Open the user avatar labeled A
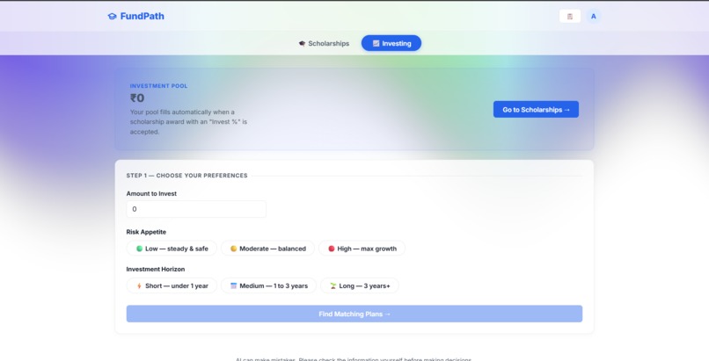This screenshot has height=361, width=709. [x=593, y=16]
